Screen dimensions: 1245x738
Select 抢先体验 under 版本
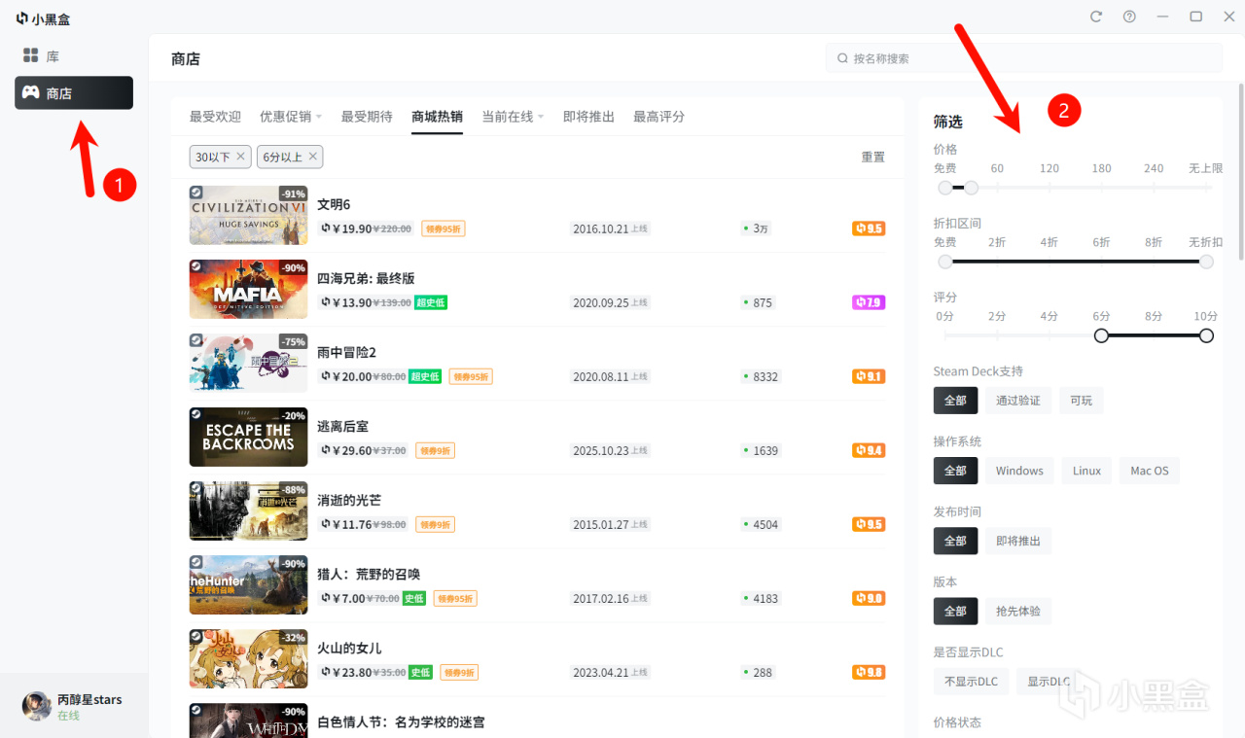[x=1018, y=611]
